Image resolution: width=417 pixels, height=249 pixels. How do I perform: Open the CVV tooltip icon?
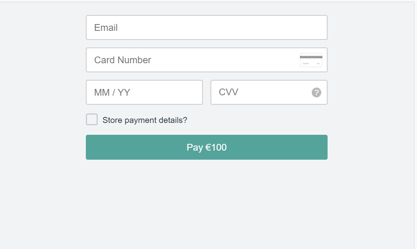pyautogui.click(x=317, y=92)
